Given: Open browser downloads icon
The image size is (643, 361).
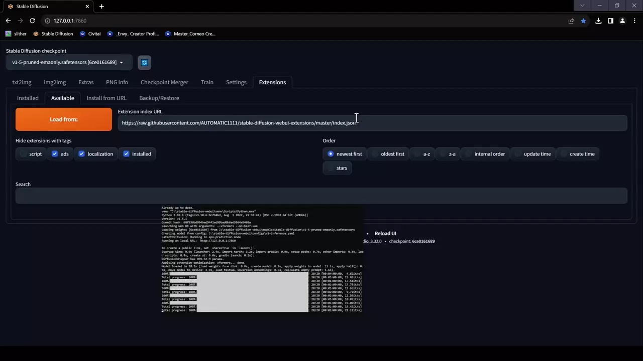Looking at the screenshot, I should click(598, 21).
